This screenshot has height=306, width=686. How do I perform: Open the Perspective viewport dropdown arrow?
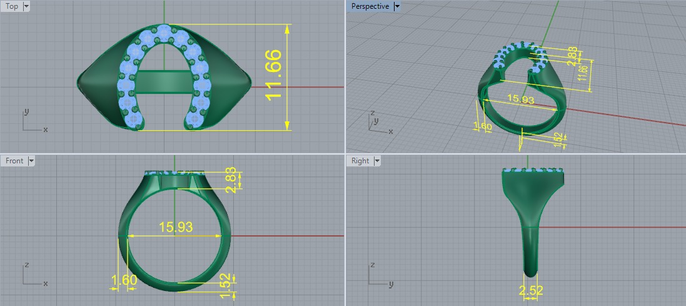(x=397, y=6)
